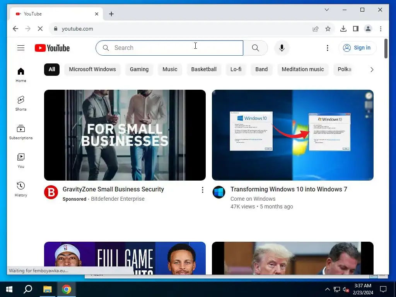Viewport: 396px width, 297px height.
Task: Click the search magnifier button
Action: [255, 48]
